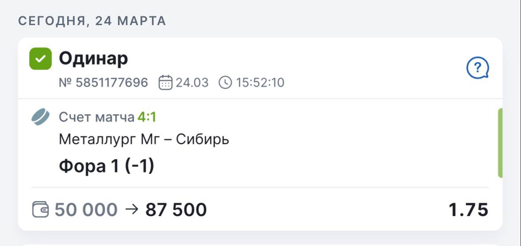
Task: Select bet number 5851177696
Action: [103, 82]
